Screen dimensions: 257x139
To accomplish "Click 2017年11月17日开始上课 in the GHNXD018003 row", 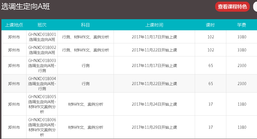I will coord(154,66).
